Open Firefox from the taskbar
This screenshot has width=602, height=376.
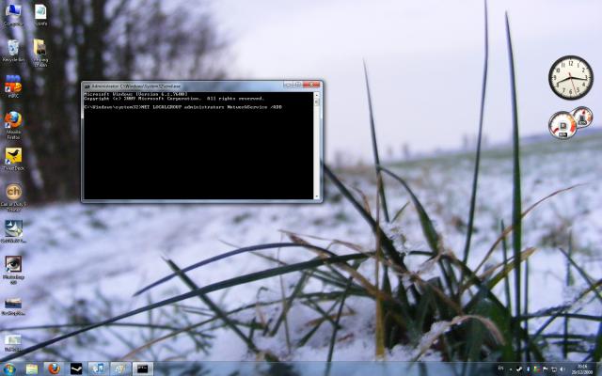click(54, 368)
